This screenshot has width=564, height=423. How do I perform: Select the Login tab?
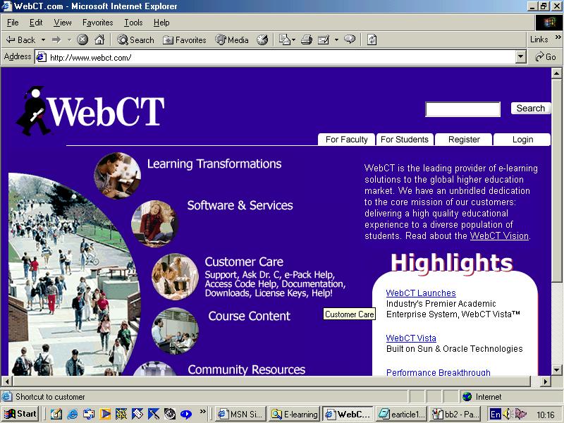tap(522, 140)
